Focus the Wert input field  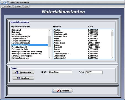click(94, 72)
